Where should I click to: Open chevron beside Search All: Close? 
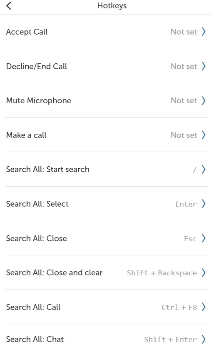[204, 238]
